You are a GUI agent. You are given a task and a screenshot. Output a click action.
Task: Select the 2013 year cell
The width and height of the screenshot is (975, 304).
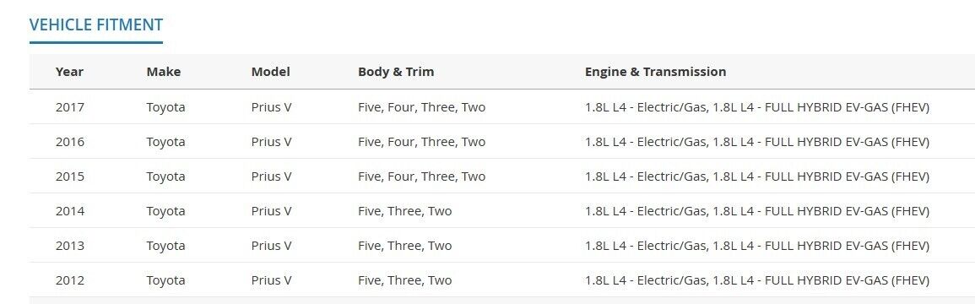[69, 246]
